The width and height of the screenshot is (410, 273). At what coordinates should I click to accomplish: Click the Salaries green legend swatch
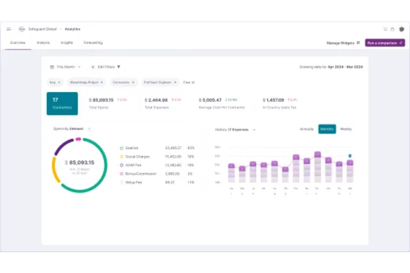click(x=121, y=148)
